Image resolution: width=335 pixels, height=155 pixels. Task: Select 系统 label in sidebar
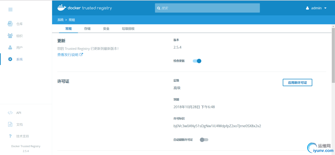[x=19, y=59]
